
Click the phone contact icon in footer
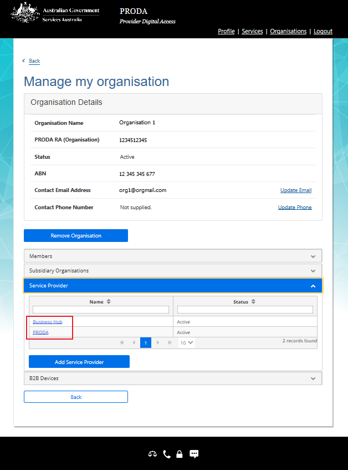point(167,454)
